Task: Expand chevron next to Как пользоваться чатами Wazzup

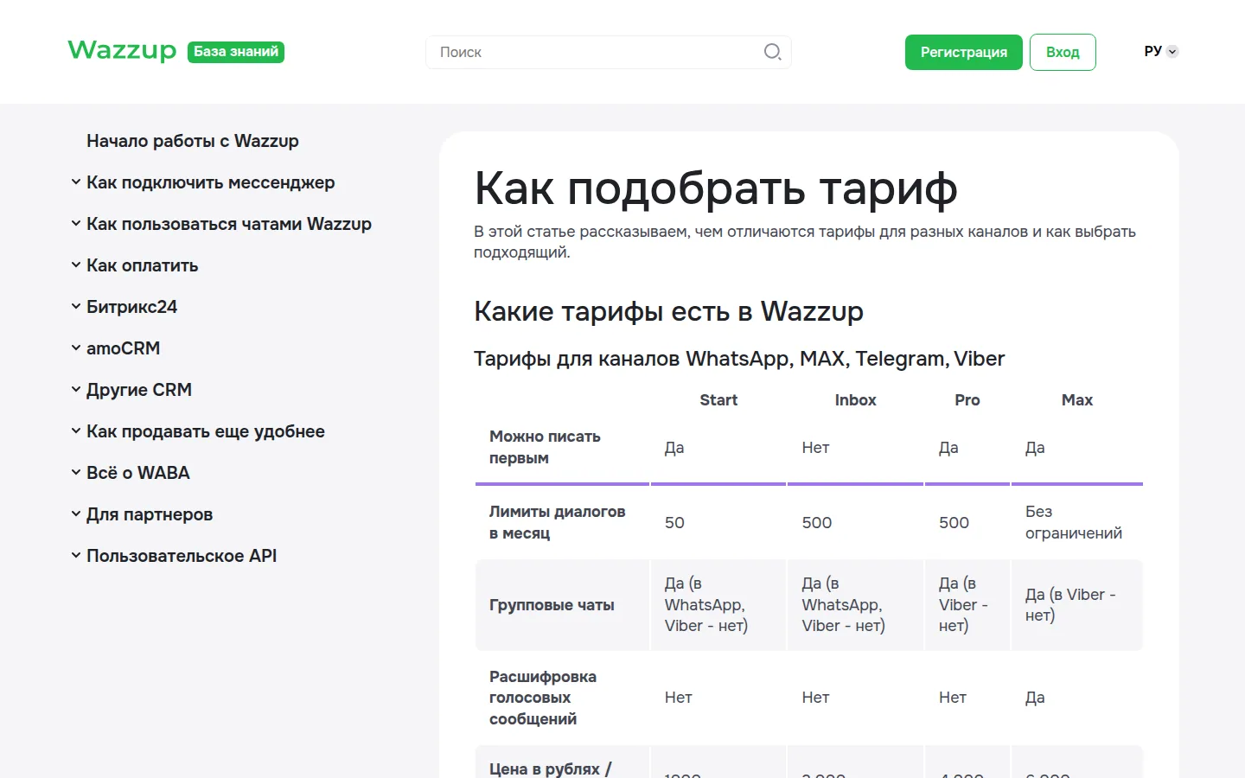Action: click(76, 224)
